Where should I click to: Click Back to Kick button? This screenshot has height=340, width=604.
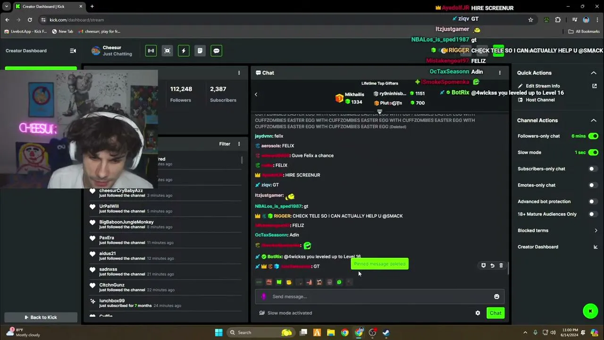point(41,317)
